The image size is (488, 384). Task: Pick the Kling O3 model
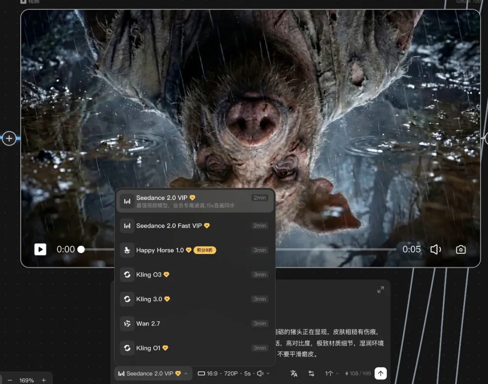coord(194,274)
